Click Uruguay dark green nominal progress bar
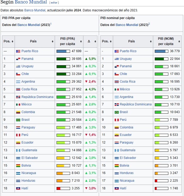 click(161, 59)
